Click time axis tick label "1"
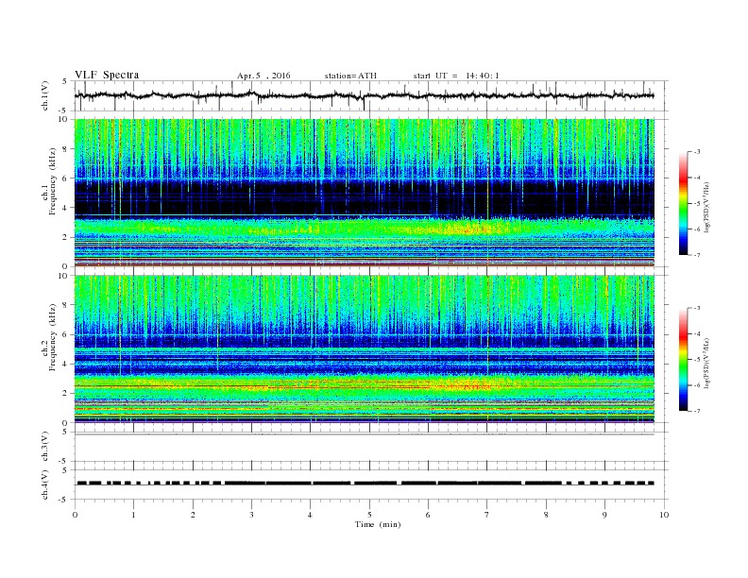748x578 pixels. pyautogui.click(x=133, y=515)
